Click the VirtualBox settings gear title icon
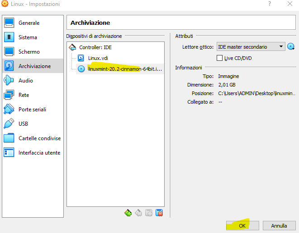The width and height of the screenshot is (299, 233). coord(5,4)
